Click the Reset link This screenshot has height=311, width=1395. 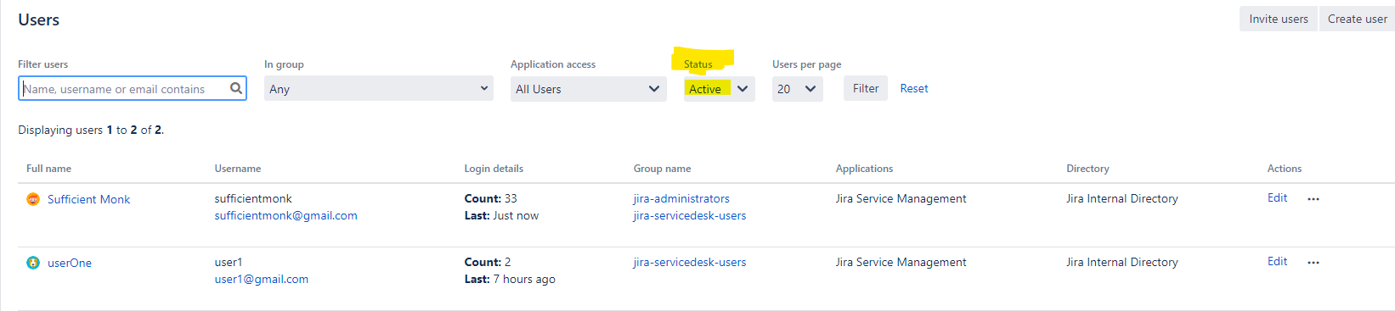click(914, 88)
